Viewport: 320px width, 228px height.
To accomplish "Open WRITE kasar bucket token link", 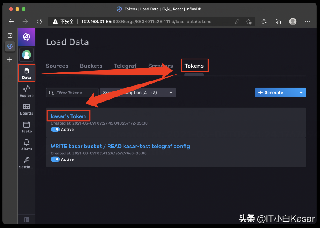I will 120,146.
